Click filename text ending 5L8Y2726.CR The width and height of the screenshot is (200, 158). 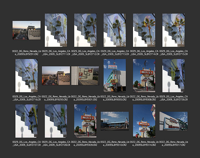click(x=173, y=98)
